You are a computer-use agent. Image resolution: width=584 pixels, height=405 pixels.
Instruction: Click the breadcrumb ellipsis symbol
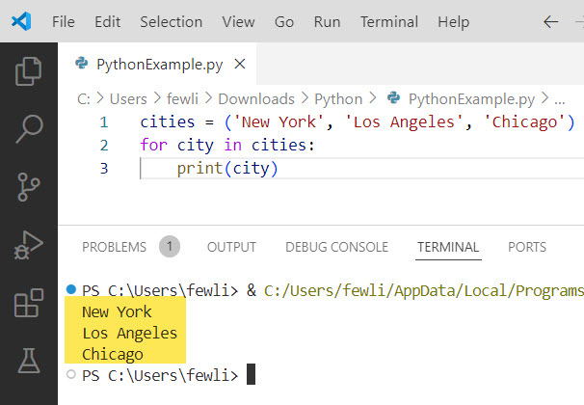point(560,100)
